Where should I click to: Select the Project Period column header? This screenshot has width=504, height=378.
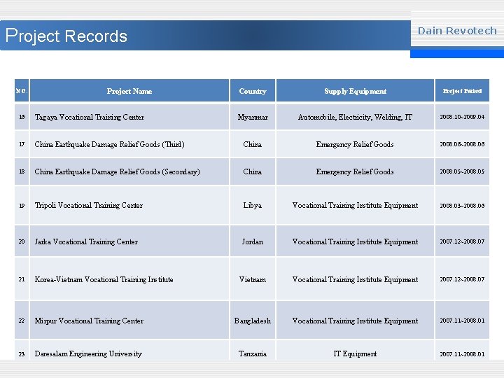tap(462, 91)
